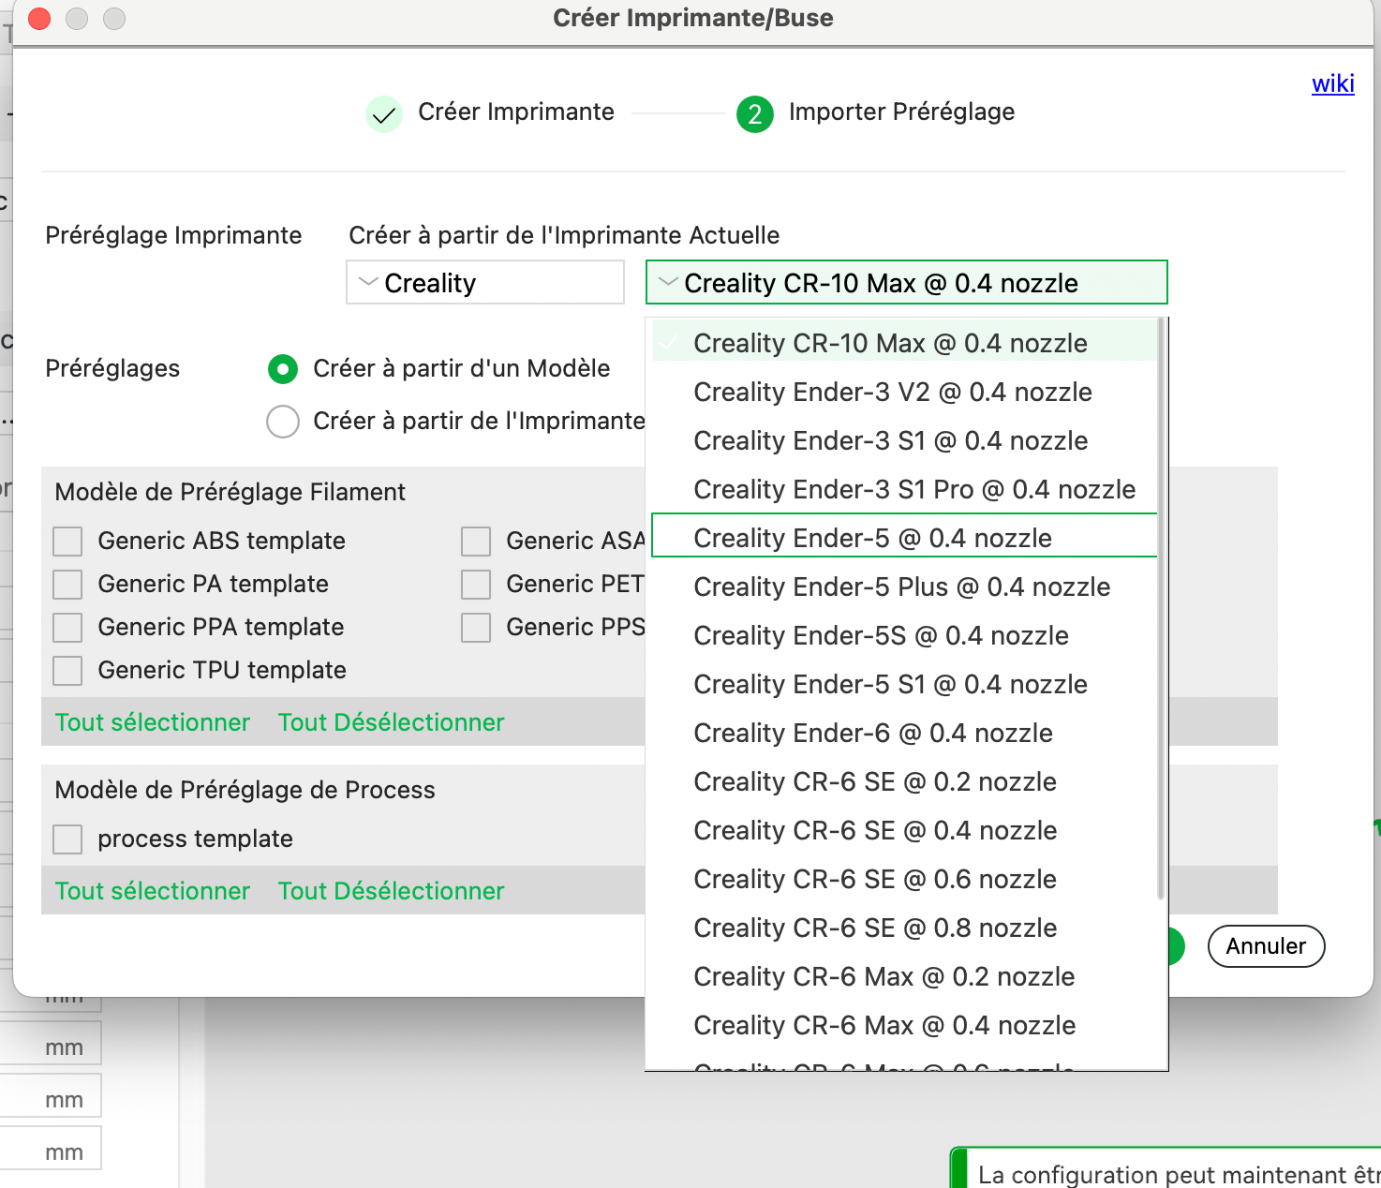Pick Creality CR-6 SE @ 0.6 nozzle
Screen dimensions: 1381x1188
[905, 879]
